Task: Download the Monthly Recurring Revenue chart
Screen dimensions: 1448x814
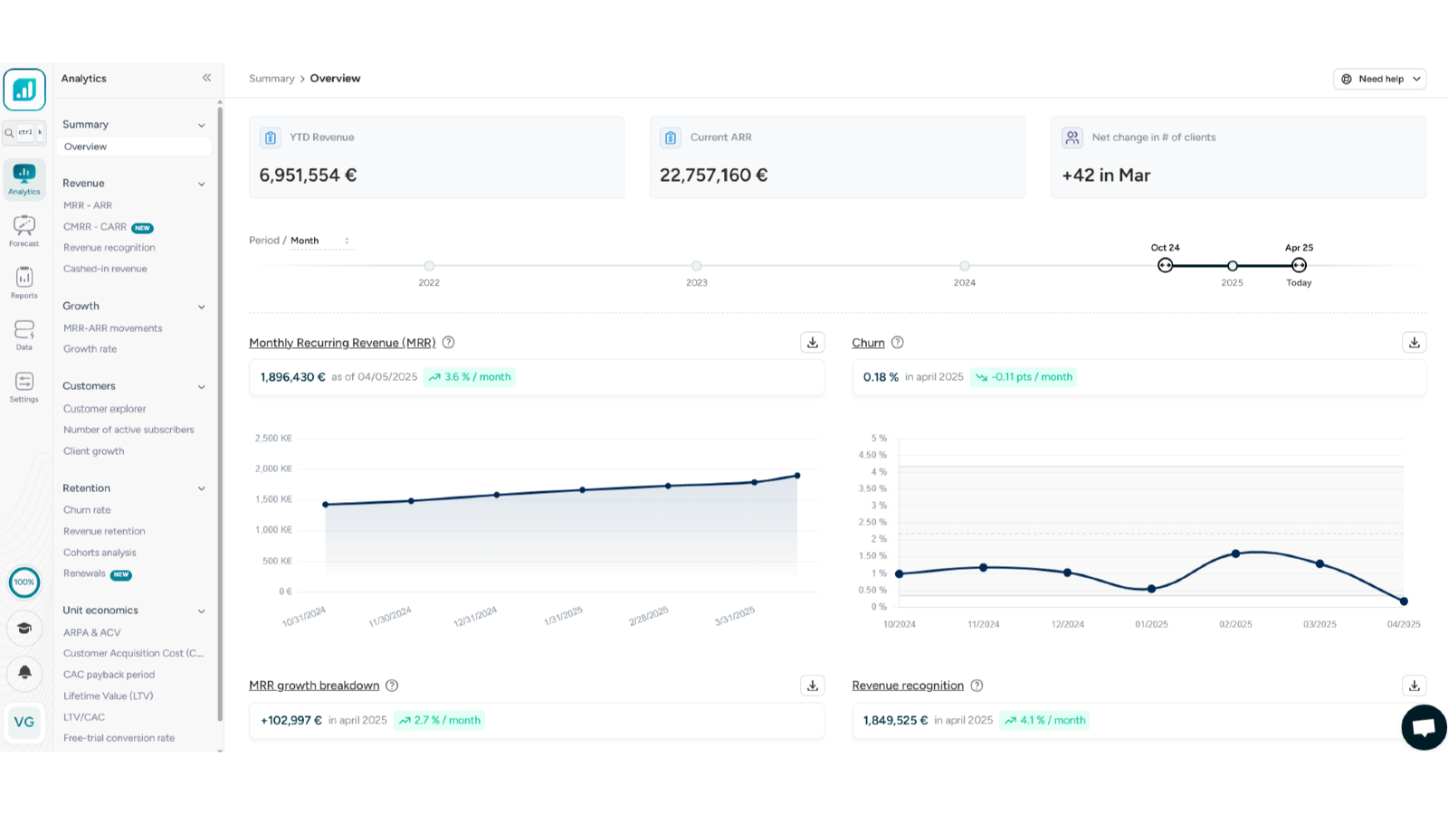Action: [812, 343]
